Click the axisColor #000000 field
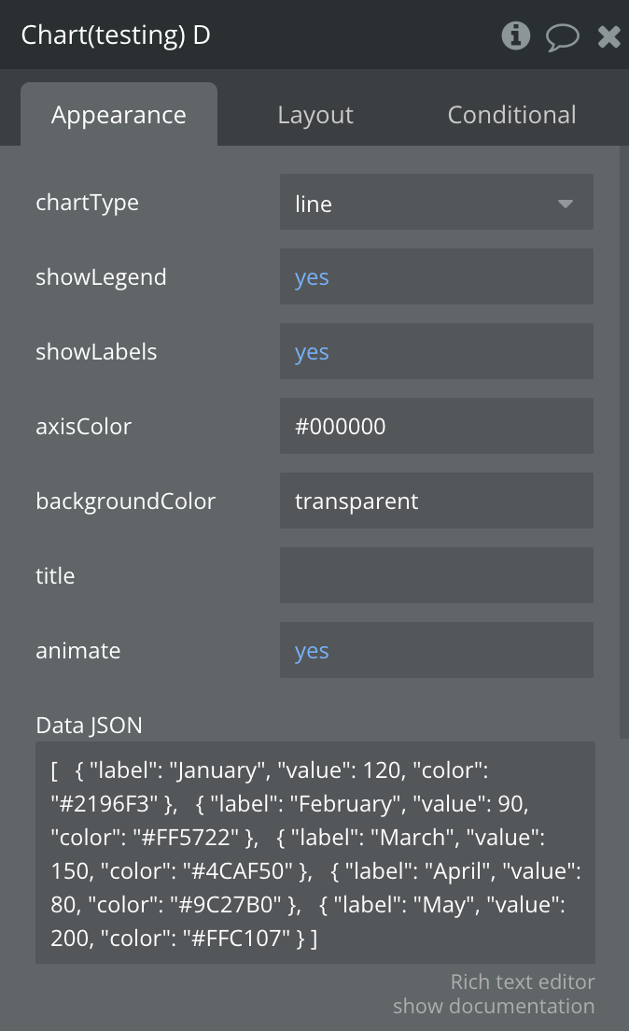This screenshot has width=629, height=1031. click(x=436, y=427)
